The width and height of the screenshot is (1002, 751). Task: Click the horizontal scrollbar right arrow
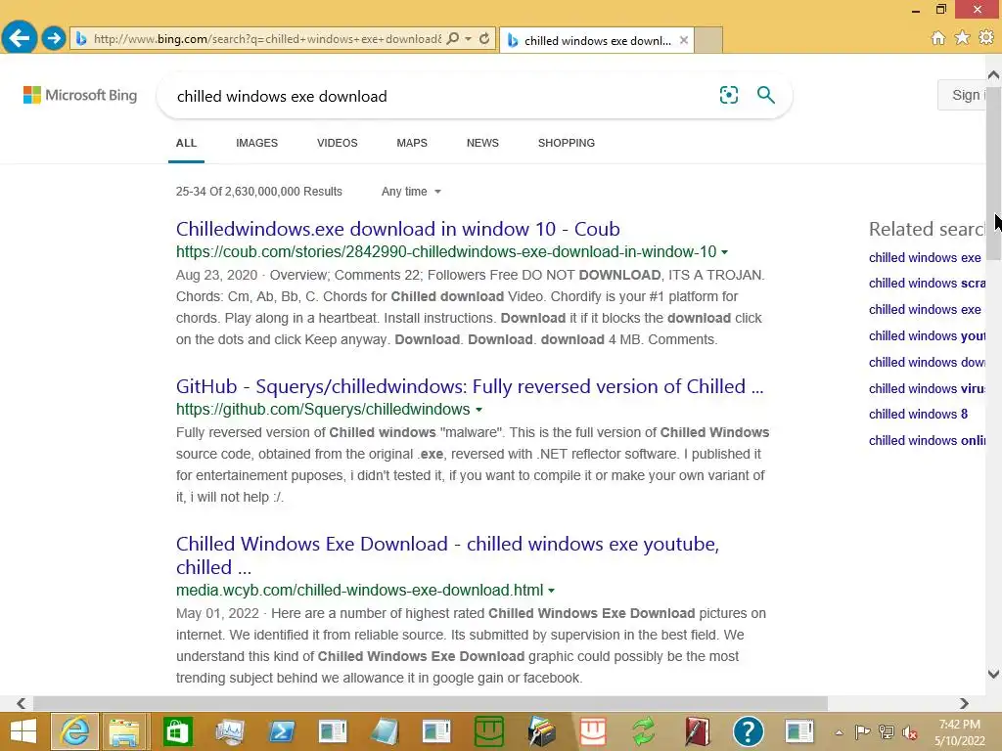tap(964, 703)
